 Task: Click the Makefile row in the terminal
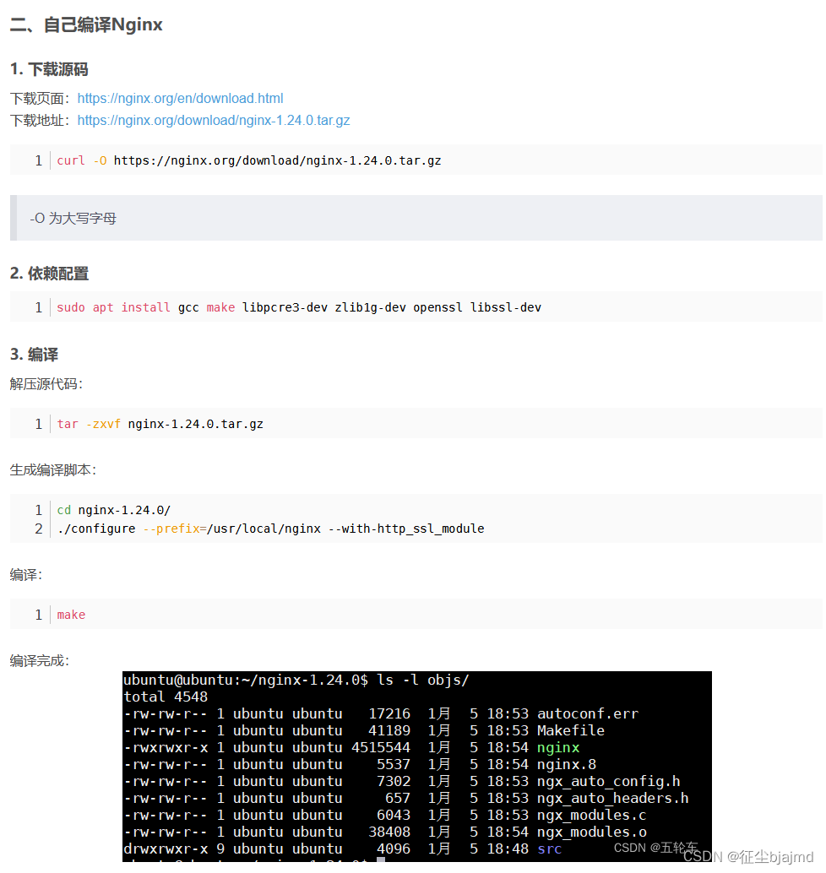tap(364, 730)
